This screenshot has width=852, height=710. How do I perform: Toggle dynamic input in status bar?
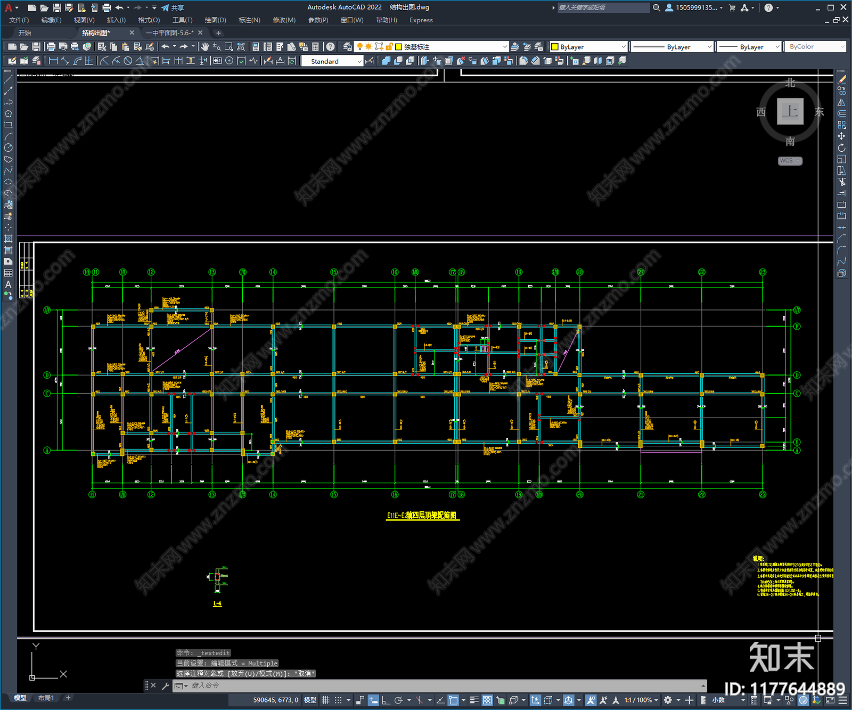[373, 700]
